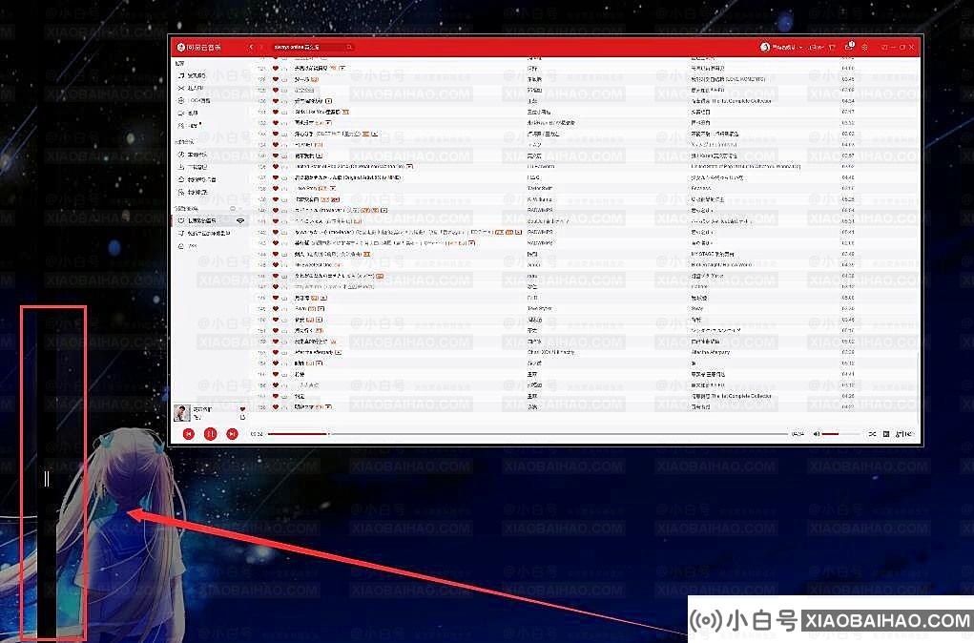The height and width of the screenshot is (643, 974).
Task: Unlike heart on the Fearless album row
Action: point(275,188)
